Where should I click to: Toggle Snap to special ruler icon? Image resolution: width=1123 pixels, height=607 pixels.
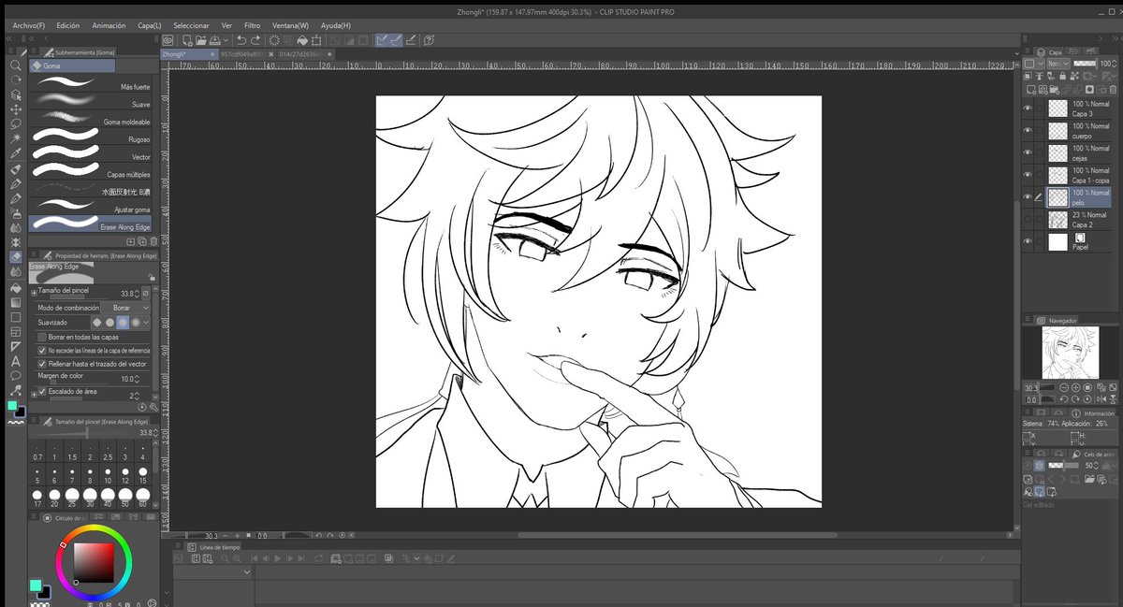397,40
